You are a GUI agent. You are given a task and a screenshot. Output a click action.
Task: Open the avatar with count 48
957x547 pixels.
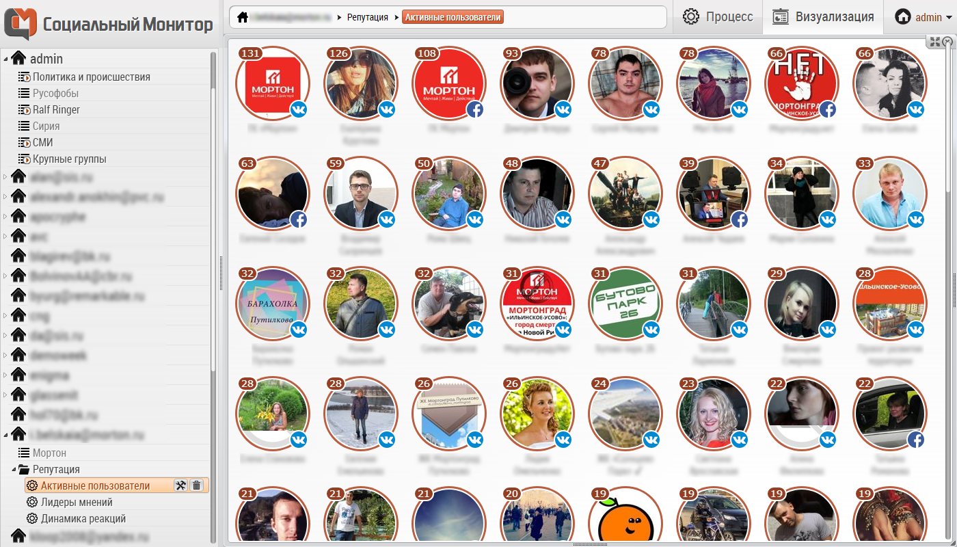coord(537,194)
